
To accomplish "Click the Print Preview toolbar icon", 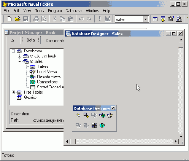I will (44, 19).
